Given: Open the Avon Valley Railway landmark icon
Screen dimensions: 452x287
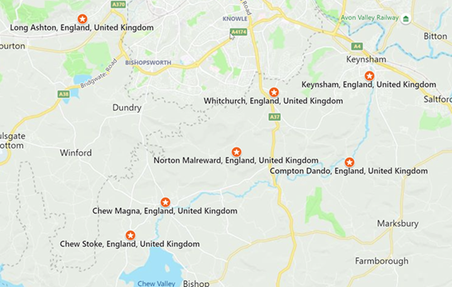Looking at the screenshot, I should click(x=406, y=19).
